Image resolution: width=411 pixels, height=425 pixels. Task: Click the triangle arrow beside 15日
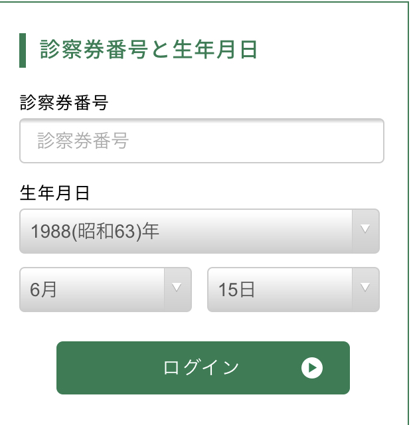365,288
